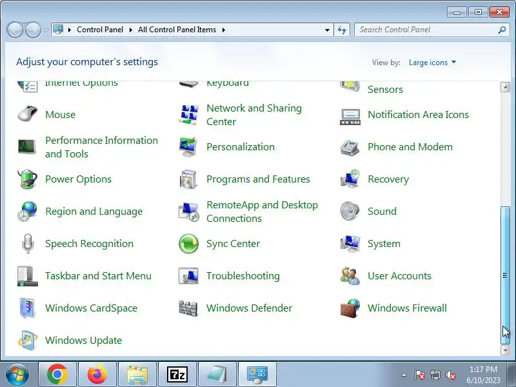Open the Sensors link
516x387 pixels.
pyautogui.click(x=385, y=90)
